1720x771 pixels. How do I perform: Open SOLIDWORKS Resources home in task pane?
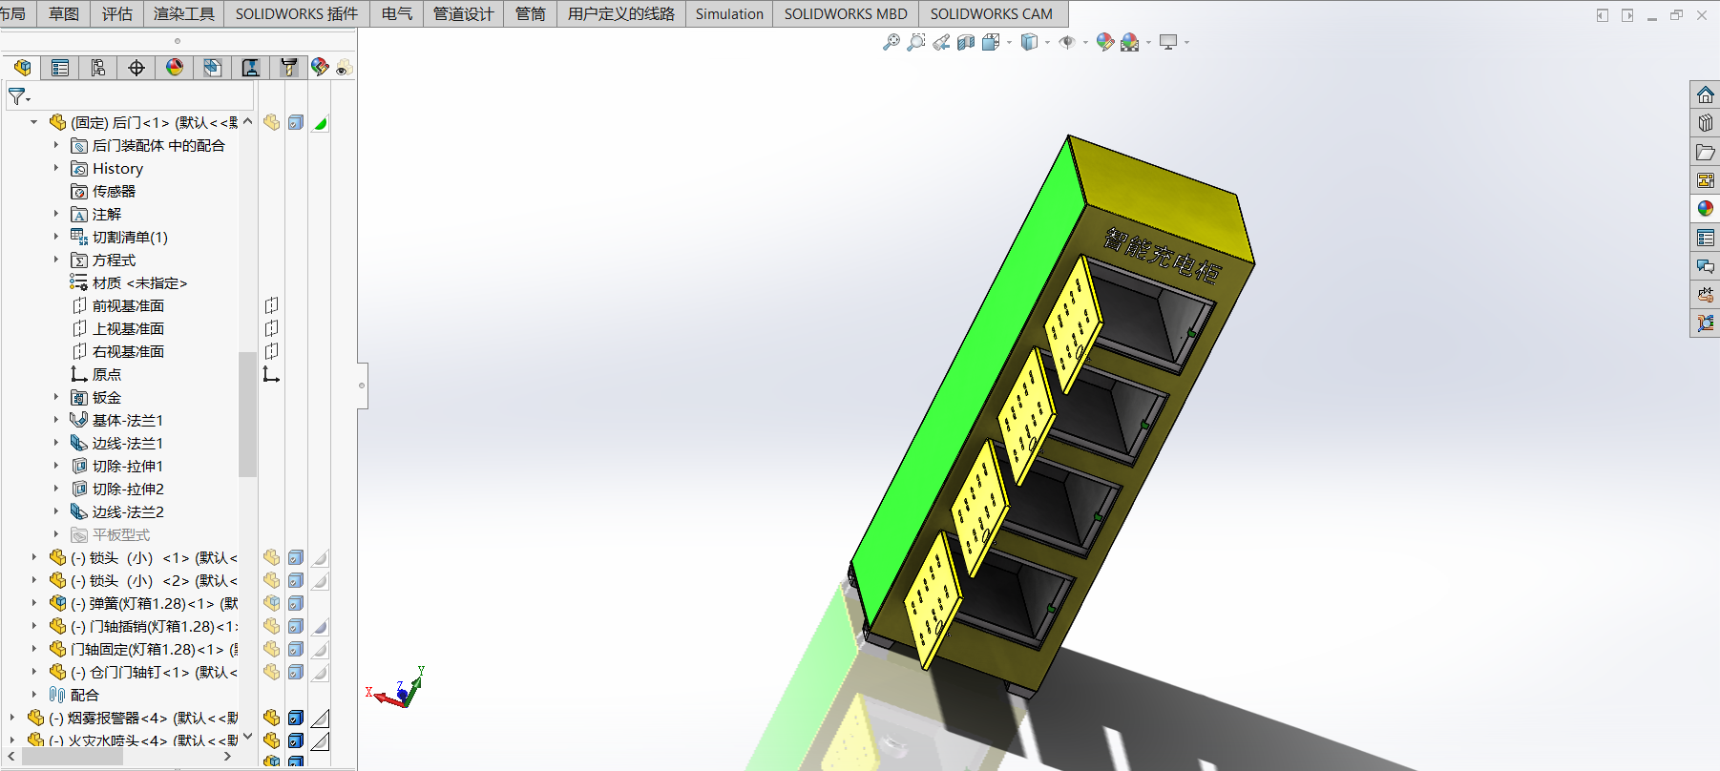pyautogui.click(x=1706, y=94)
